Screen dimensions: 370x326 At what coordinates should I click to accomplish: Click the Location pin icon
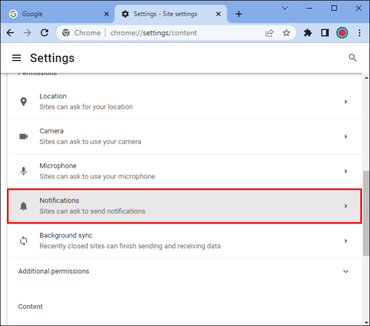24,102
